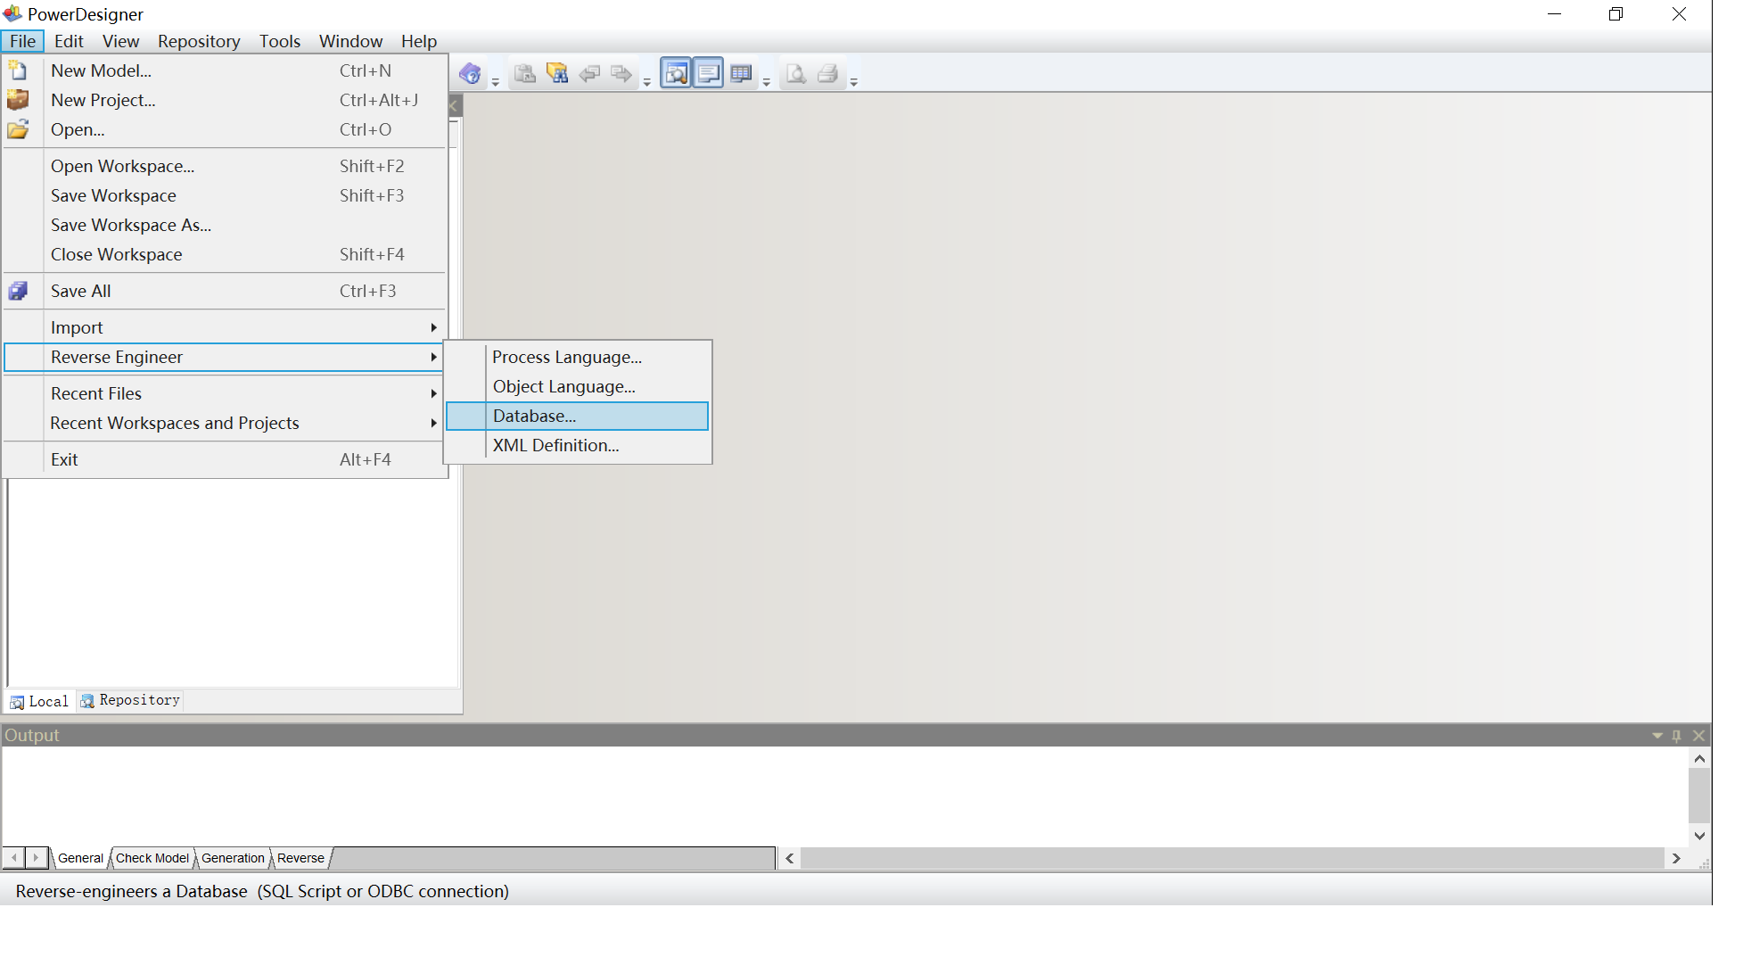Toggle the Result List toolbar button
This screenshot has width=1743, height=957.
[741, 73]
